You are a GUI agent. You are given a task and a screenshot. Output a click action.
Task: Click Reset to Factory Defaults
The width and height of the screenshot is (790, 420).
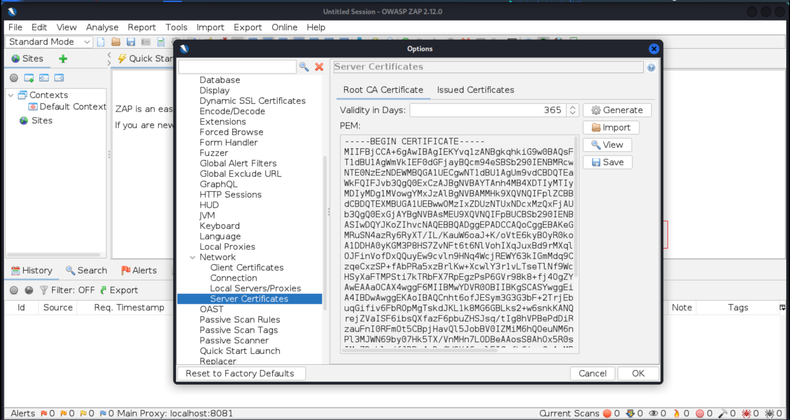(240, 374)
